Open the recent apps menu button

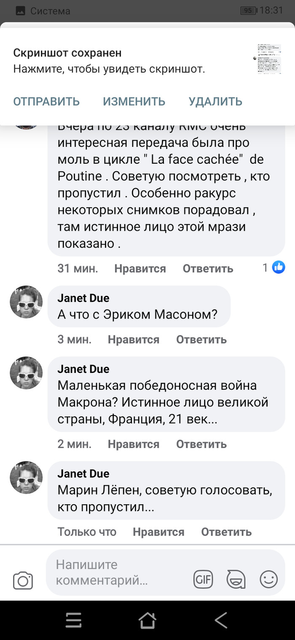(73, 621)
